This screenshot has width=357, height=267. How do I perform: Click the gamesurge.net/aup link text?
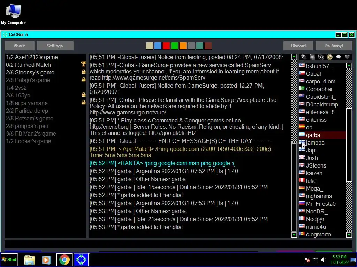(x=128, y=112)
